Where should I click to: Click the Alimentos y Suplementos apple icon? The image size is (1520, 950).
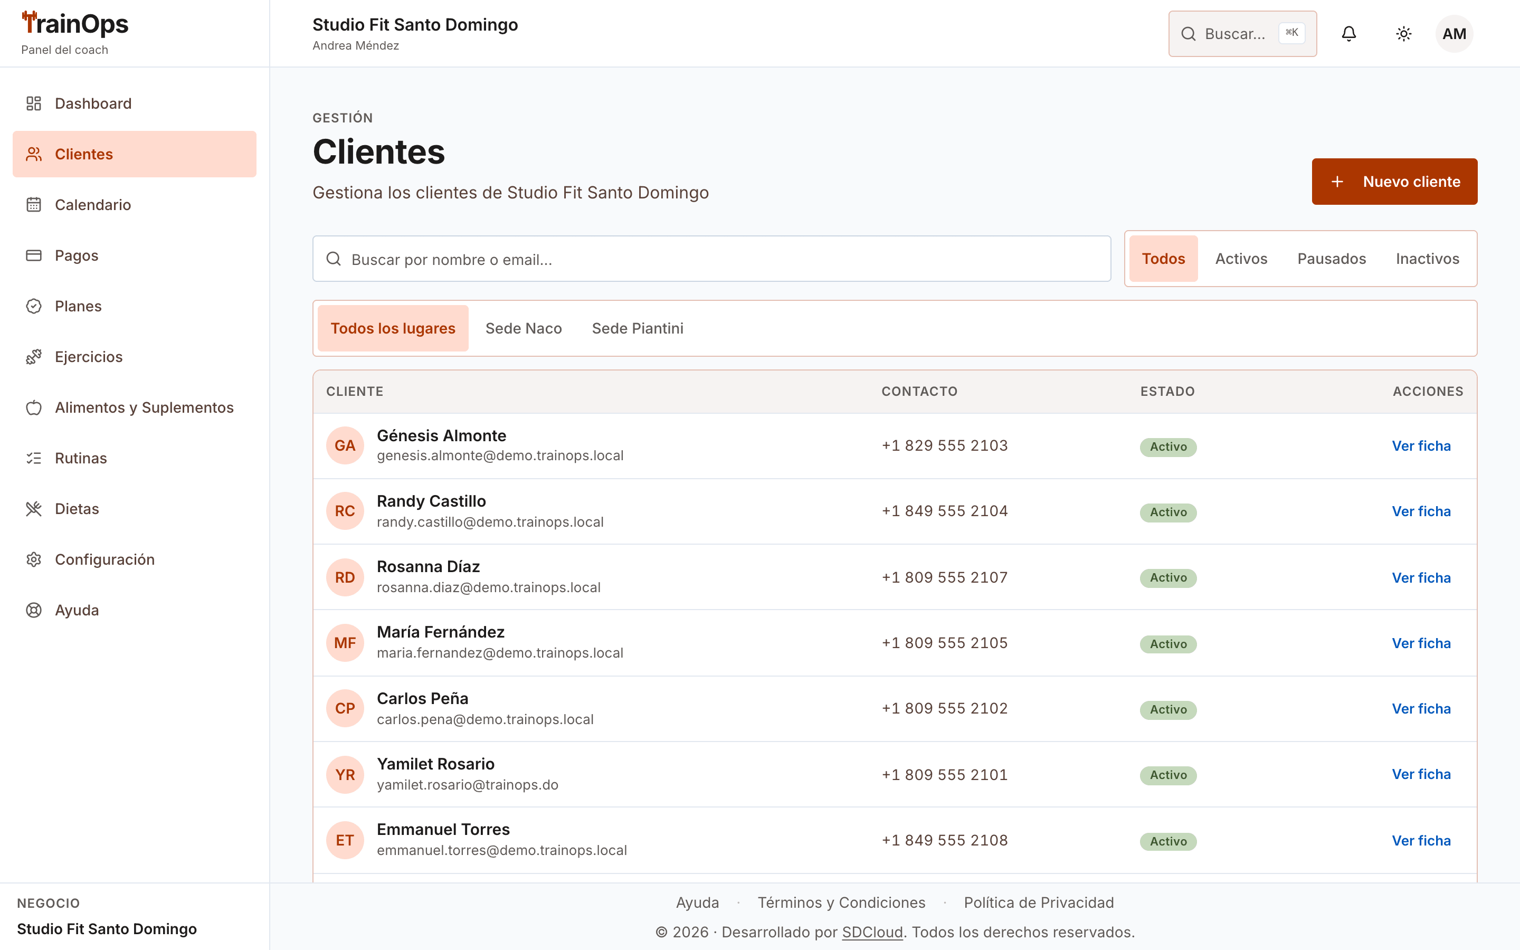coord(34,408)
